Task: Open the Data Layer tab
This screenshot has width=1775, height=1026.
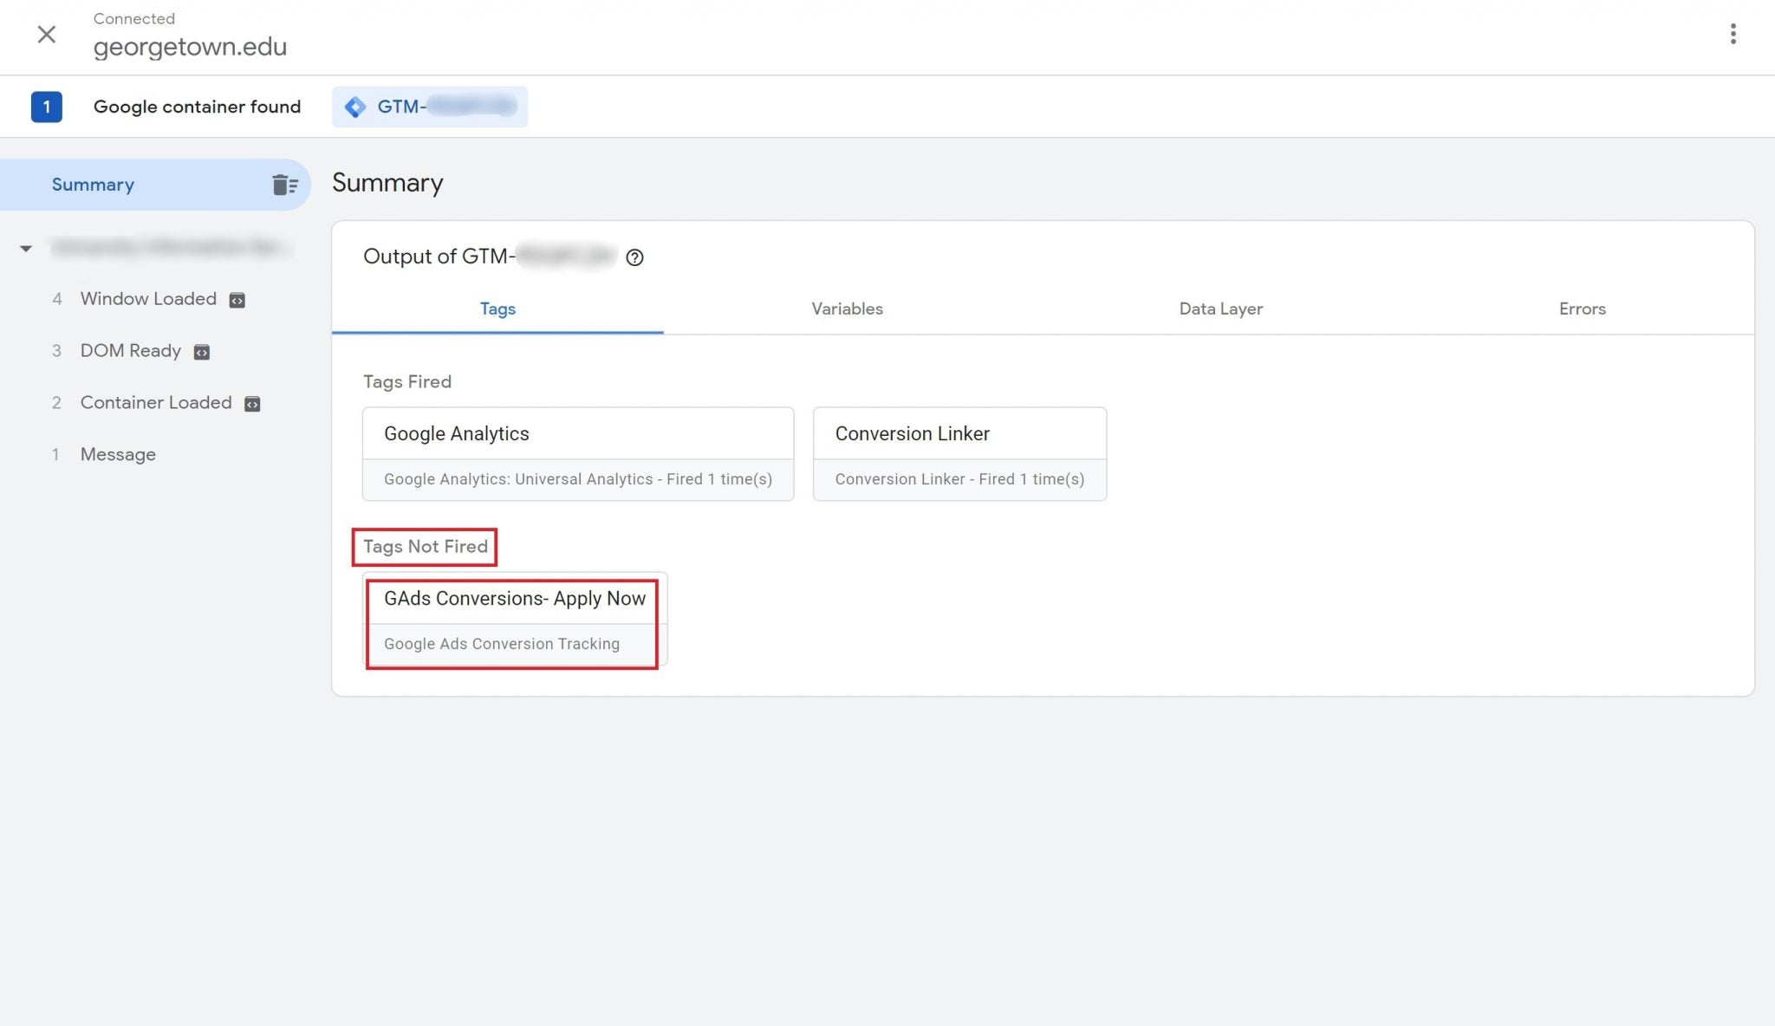Action: 1220,308
